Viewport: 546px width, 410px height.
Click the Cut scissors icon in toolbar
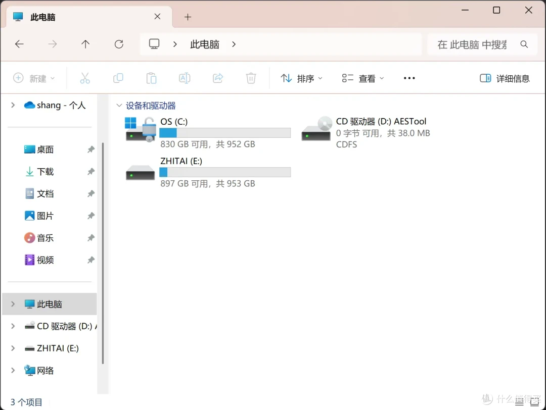[85, 78]
